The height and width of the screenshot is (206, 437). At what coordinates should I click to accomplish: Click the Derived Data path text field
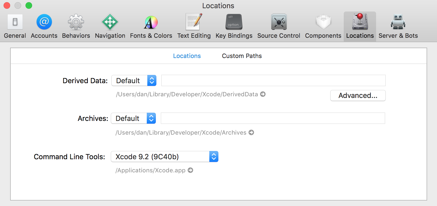tap(273, 81)
